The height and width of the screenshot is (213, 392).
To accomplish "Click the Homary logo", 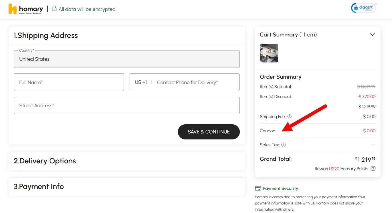I will (26, 9).
